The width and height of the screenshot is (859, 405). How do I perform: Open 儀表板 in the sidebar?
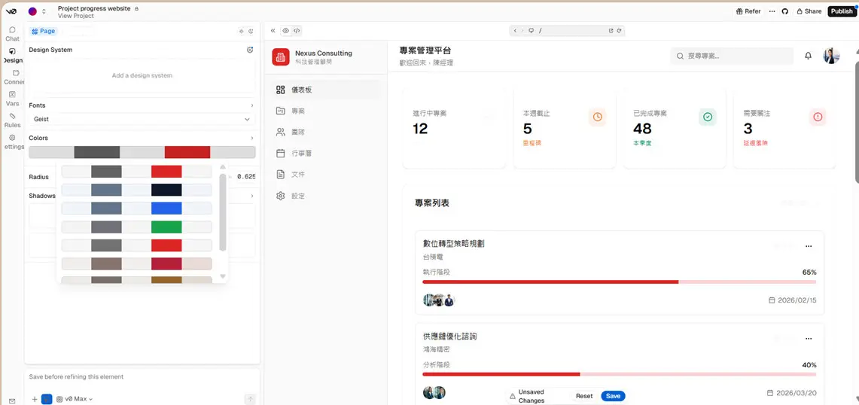(325, 90)
